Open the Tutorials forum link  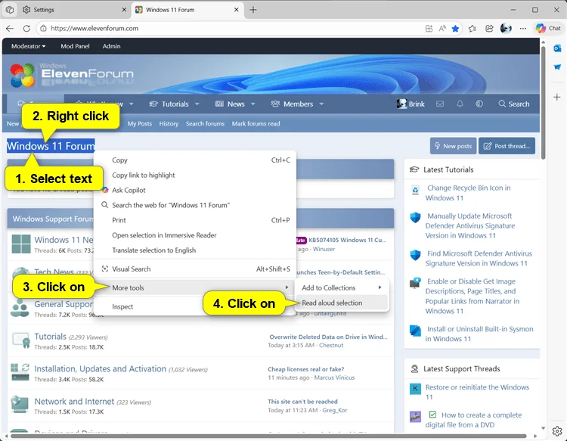click(x=50, y=337)
